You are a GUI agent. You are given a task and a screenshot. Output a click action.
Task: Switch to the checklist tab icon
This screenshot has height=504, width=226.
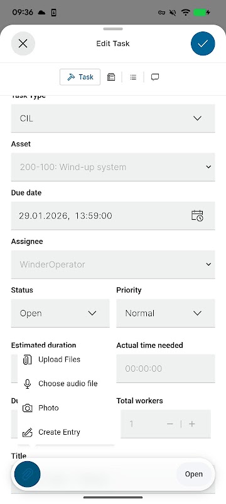click(x=133, y=77)
